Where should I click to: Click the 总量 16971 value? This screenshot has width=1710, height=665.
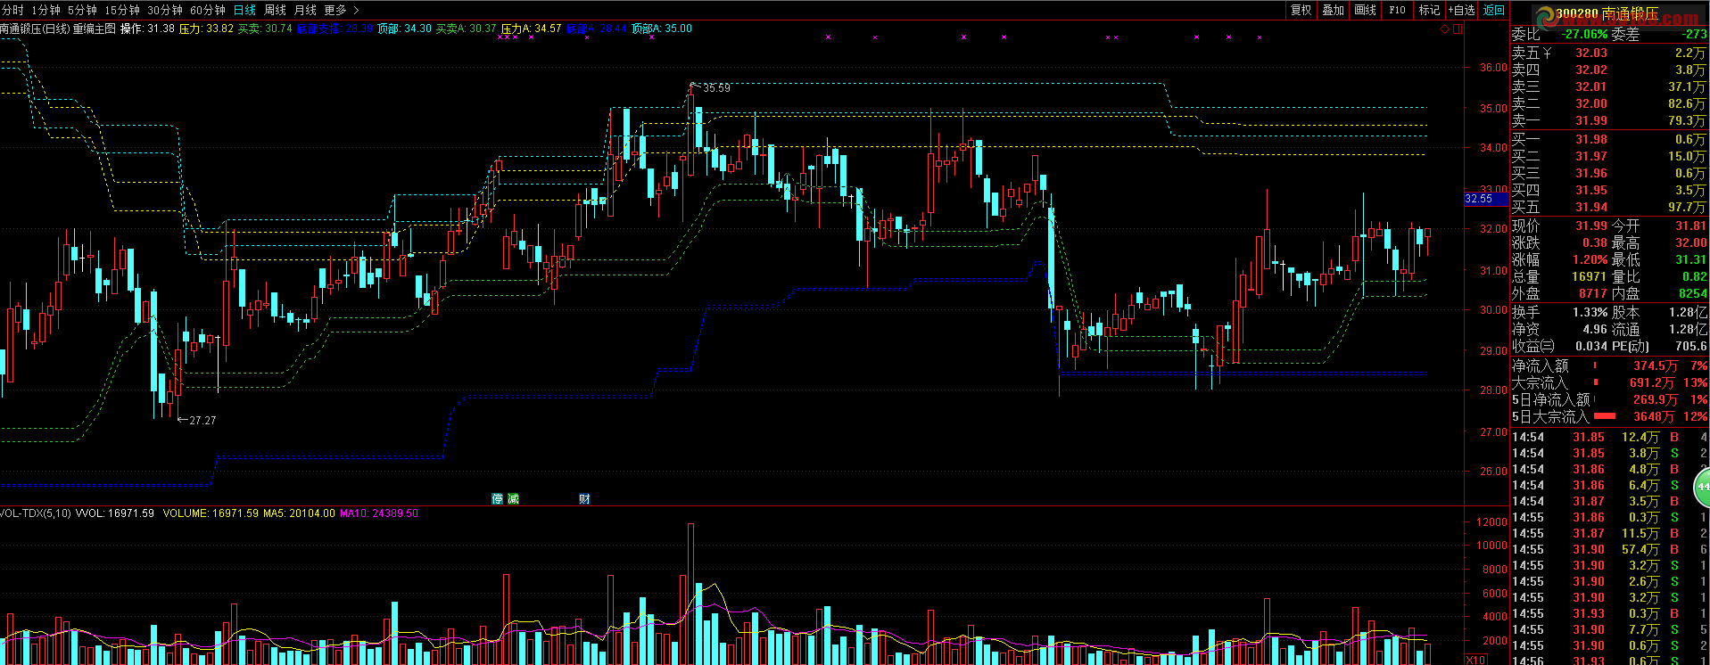(x=1590, y=276)
